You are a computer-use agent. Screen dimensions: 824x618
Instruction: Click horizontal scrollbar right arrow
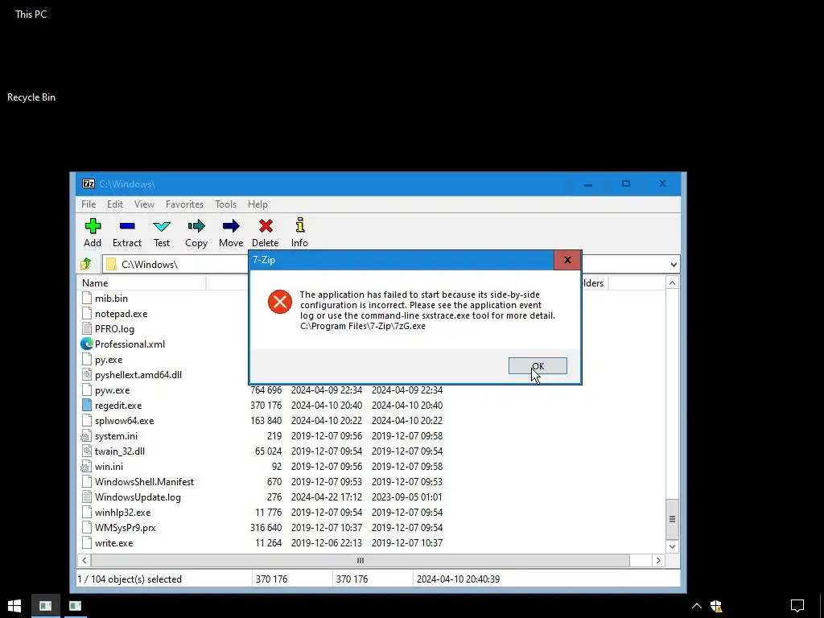(x=658, y=560)
